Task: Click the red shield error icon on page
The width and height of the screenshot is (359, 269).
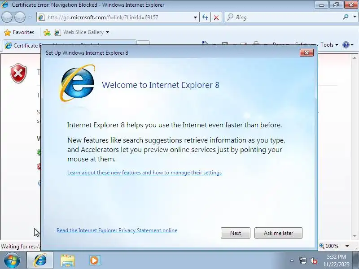Action: pos(18,73)
